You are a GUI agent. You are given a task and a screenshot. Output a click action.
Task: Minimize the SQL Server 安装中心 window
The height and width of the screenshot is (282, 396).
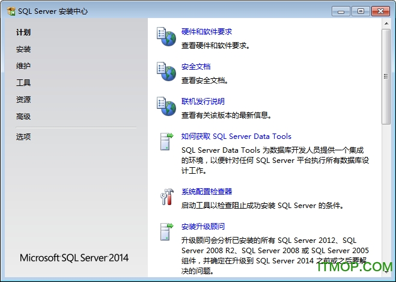pos(341,11)
